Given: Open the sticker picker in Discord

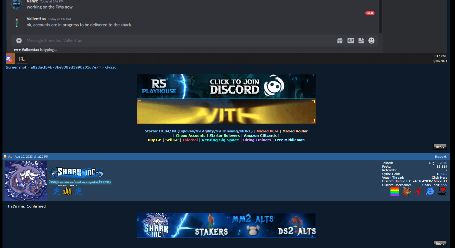Looking at the screenshot, I should click(x=361, y=40).
